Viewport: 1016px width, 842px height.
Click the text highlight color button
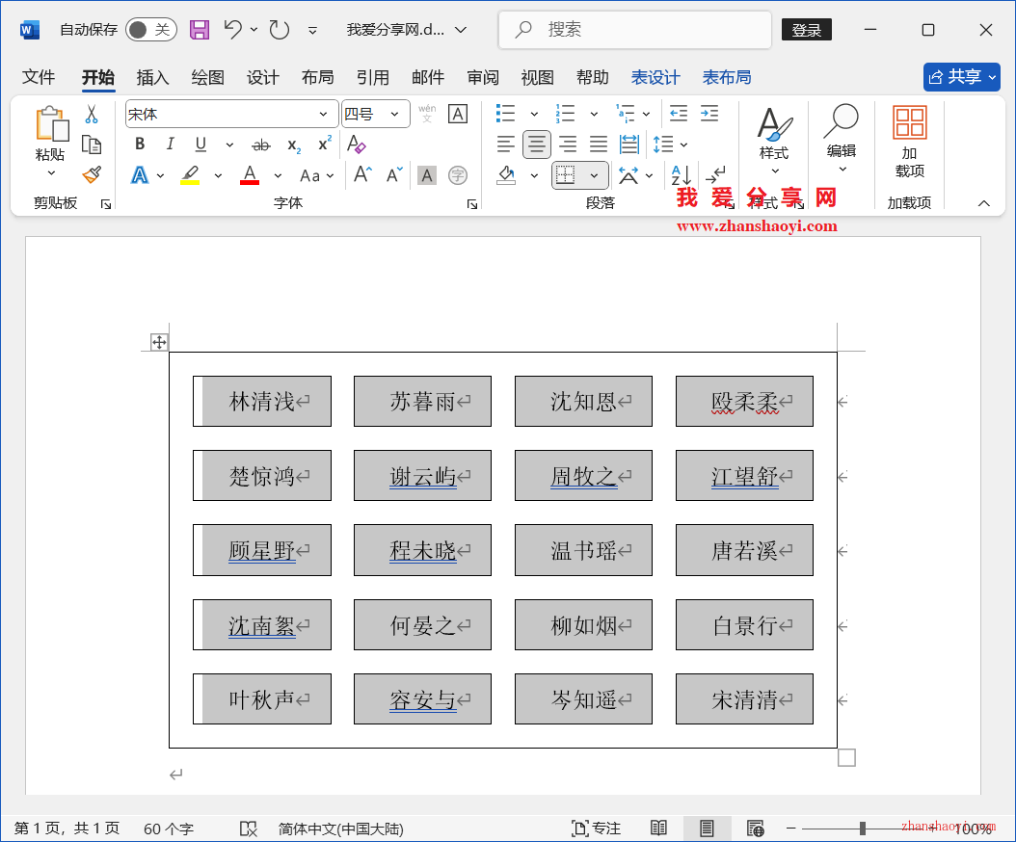click(x=190, y=175)
